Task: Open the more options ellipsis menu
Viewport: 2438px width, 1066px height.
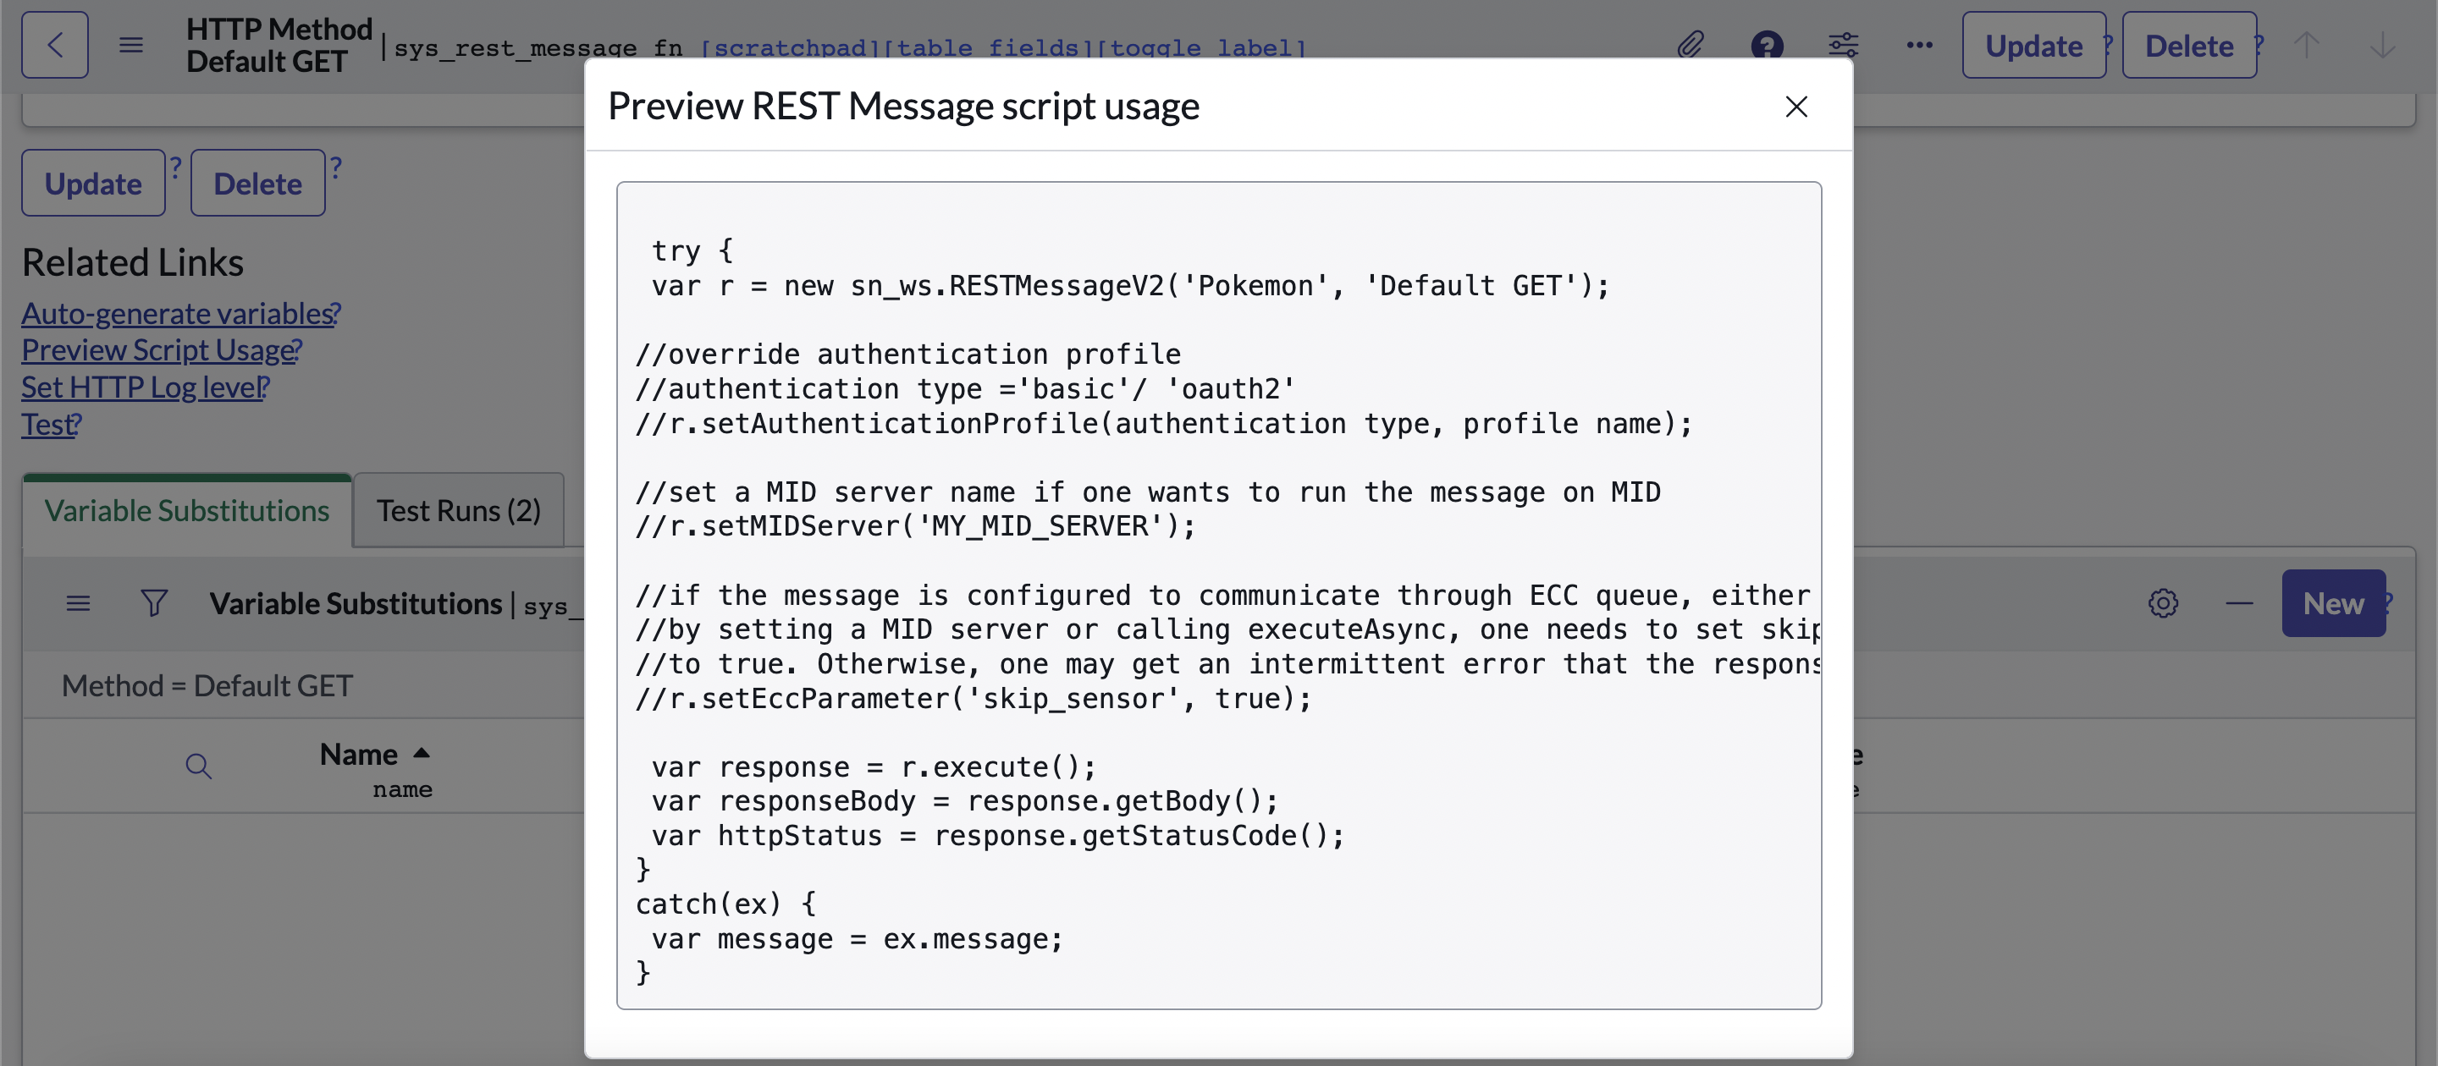Action: pos(1919,45)
